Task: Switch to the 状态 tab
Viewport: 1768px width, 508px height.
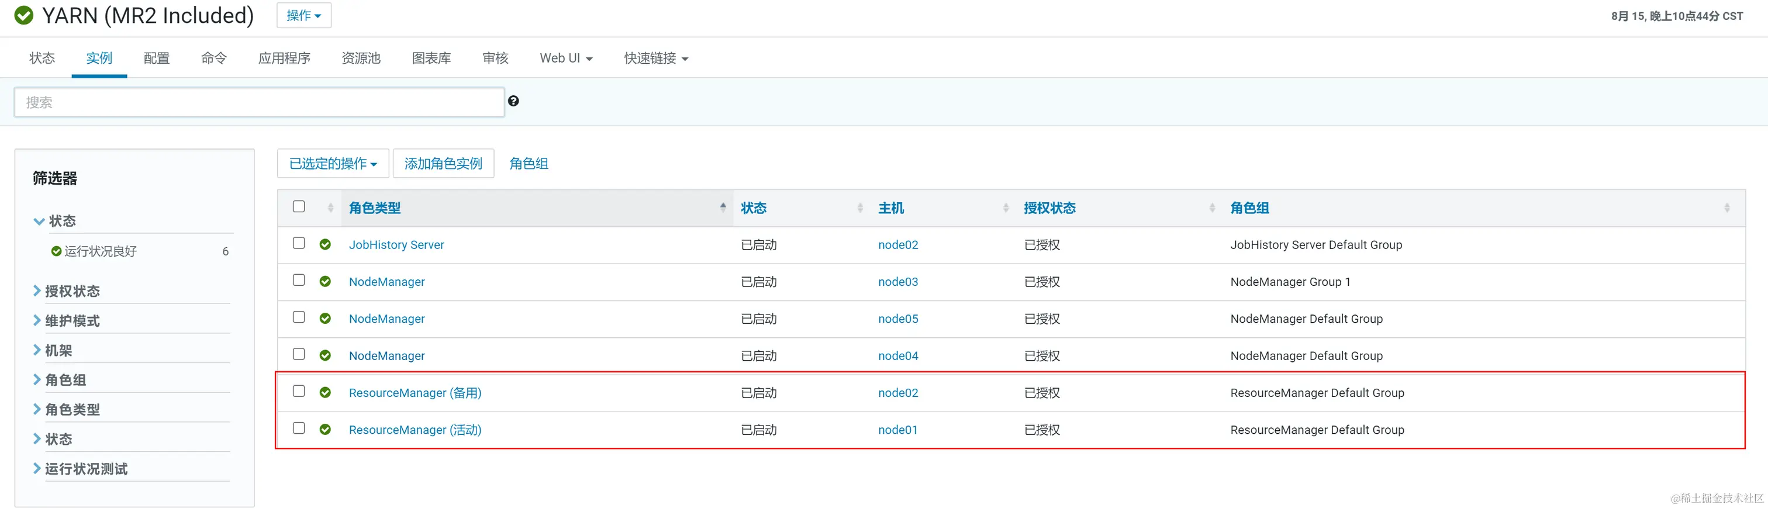Action: pyautogui.click(x=42, y=58)
